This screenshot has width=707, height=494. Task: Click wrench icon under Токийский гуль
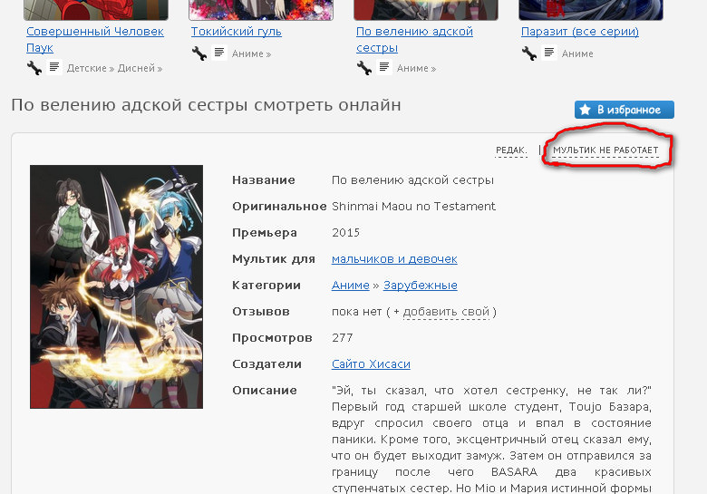(199, 53)
